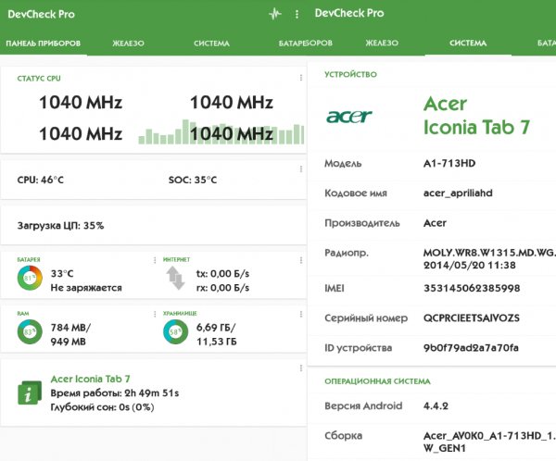Tap the Время работы: 2h 49m 51s line

click(x=115, y=393)
